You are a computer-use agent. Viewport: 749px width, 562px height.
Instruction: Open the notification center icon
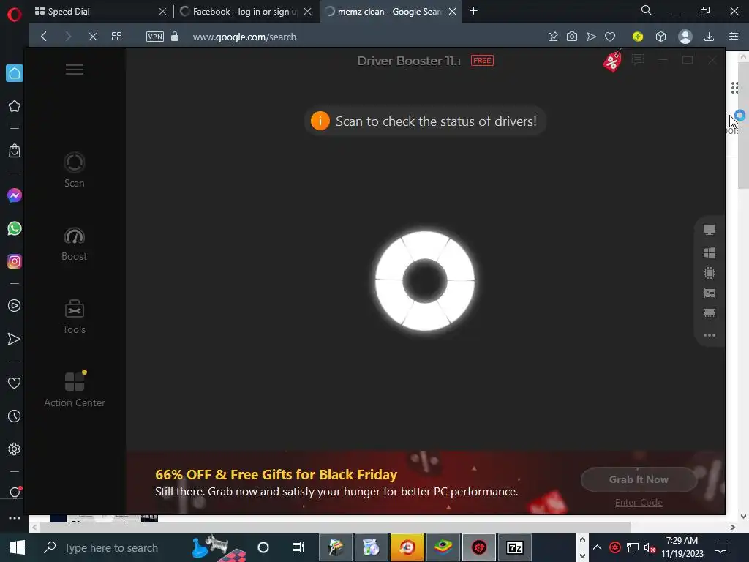[x=720, y=547]
